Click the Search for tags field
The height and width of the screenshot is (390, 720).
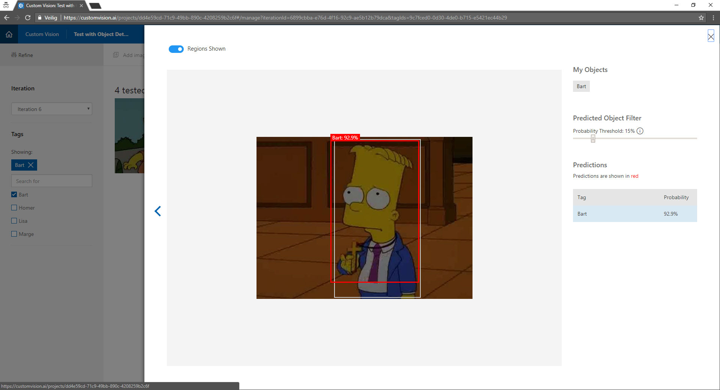coord(52,181)
